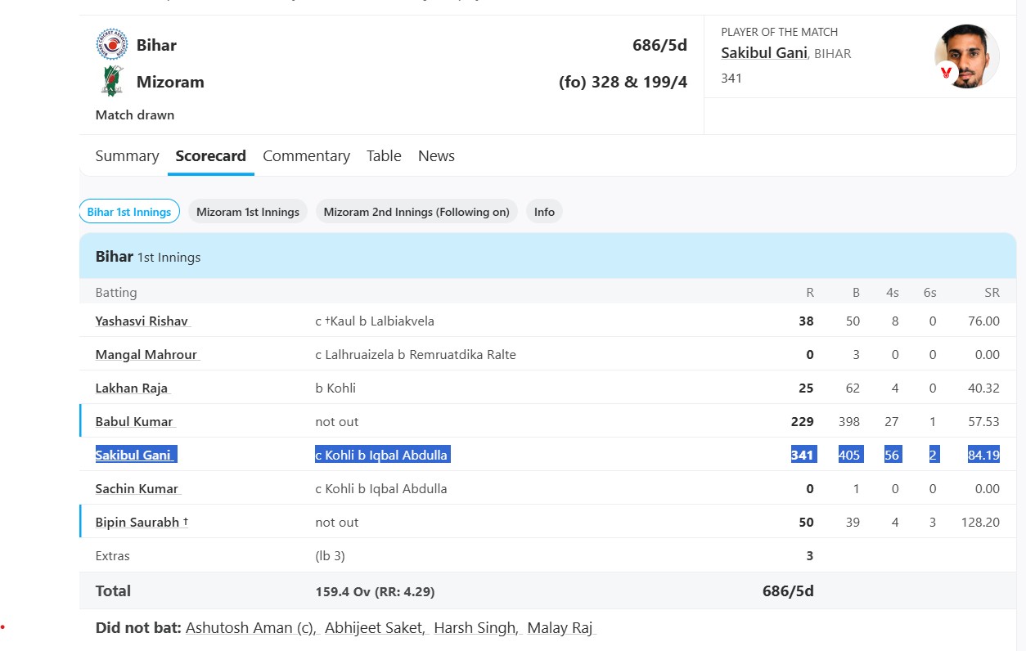Show Mizoram 2nd Innings (Following on)
1026x651 pixels.
416,212
